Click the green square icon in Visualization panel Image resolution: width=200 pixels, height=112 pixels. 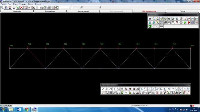click(150, 26)
